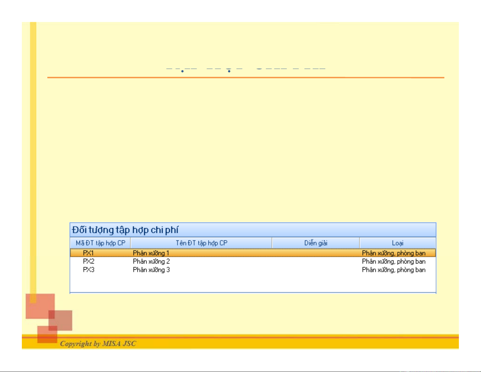This screenshot has width=481, height=372.
Task: Select the "Diễn giải" column header
Action: pyautogui.click(x=316, y=243)
